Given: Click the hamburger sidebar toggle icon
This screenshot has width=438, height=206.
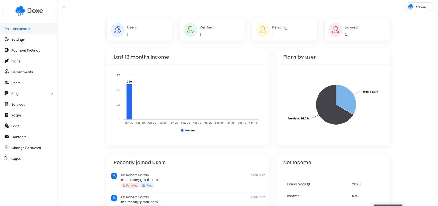Looking at the screenshot, I should coord(64,7).
